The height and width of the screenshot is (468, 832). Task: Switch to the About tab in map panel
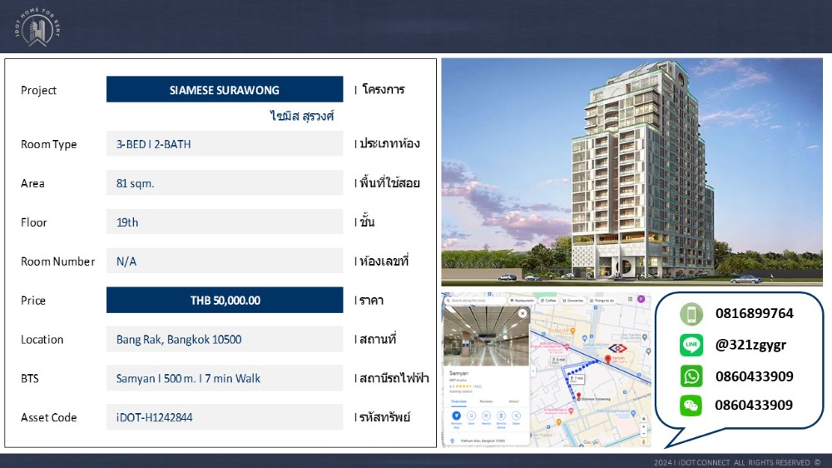tap(513, 401)
